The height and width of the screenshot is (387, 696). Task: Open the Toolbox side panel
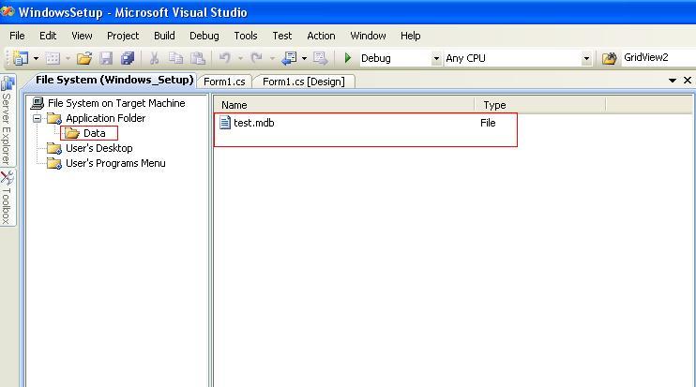tap(8, 198)
